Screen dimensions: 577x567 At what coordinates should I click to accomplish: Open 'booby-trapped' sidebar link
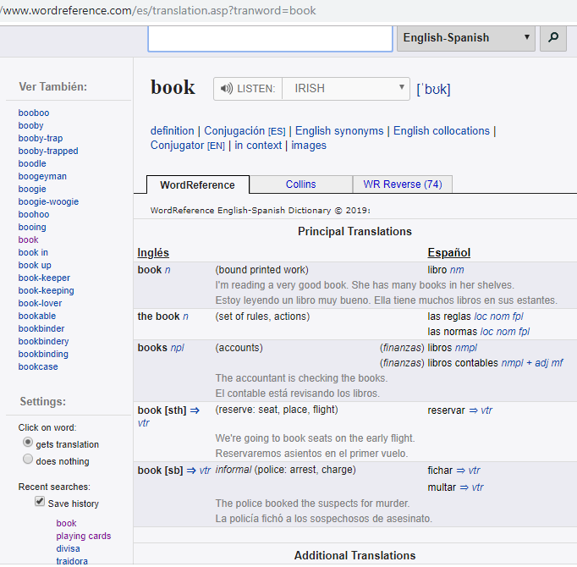(48, 151)
